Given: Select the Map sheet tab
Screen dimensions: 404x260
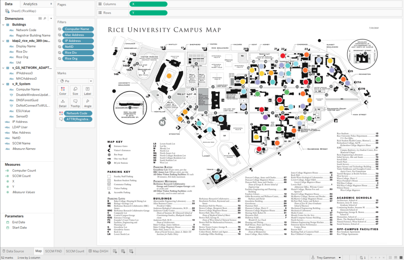Looking at the screenshot, I should pos(38,251).
